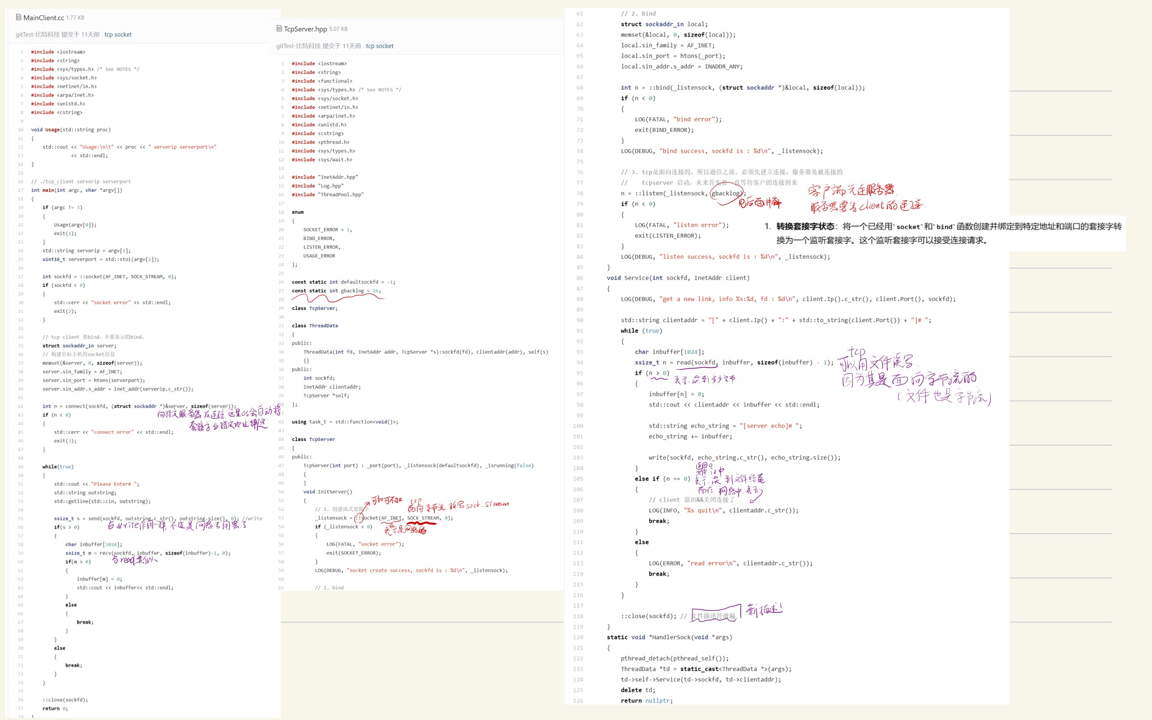Click the boxed comment after ::close(sockfd)
Viewport: 1152px width, 720px height.
click(x=714, y=616)
